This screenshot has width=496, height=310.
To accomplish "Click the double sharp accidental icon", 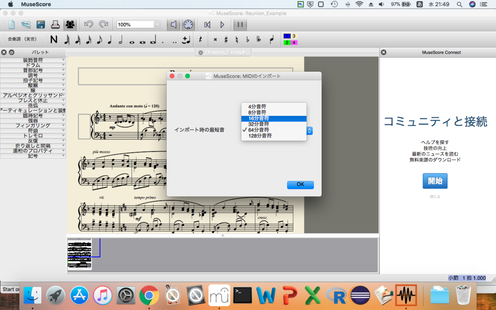I will [216, 40].
